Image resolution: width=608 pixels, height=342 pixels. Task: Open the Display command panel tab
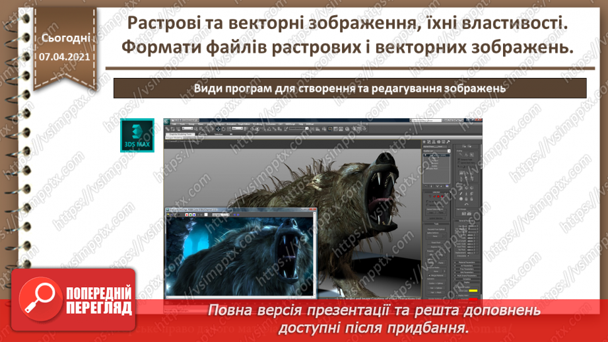click(x=444, y=141)
